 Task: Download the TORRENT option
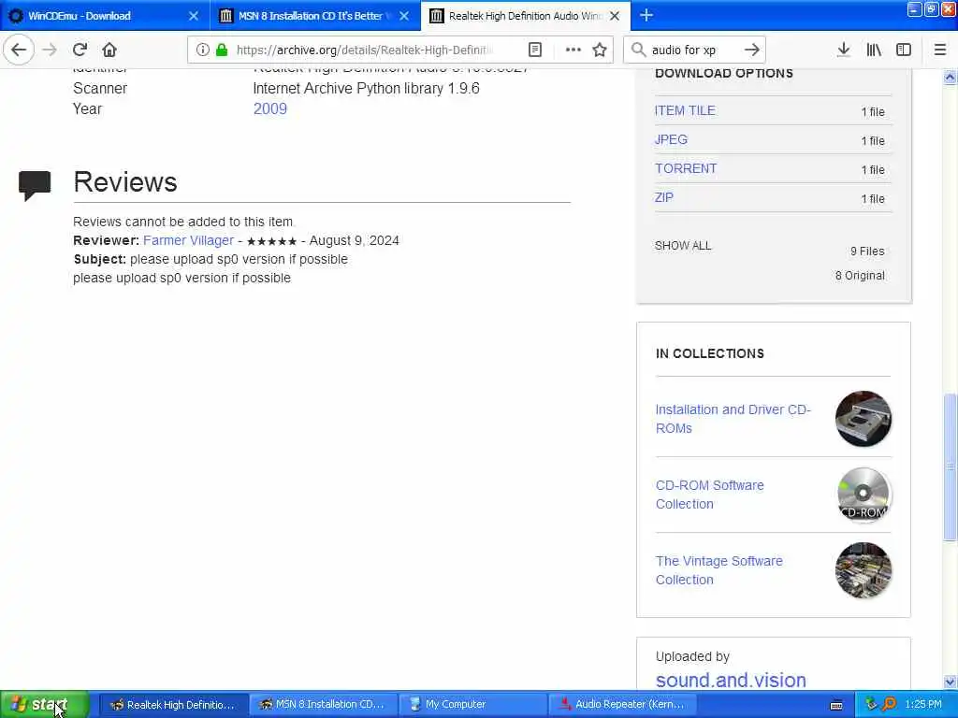[x=686, y=168]
